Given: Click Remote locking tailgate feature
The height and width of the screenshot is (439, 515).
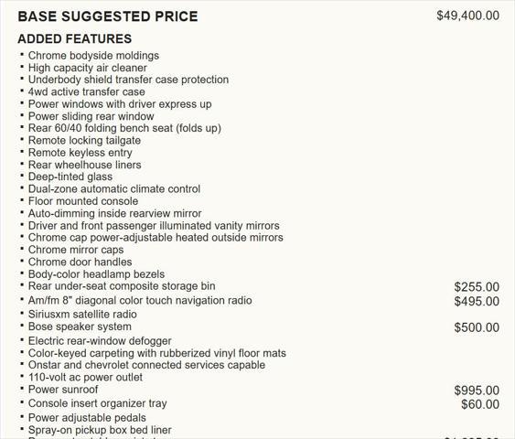Looking at the screenshot, I should [84, 141].
